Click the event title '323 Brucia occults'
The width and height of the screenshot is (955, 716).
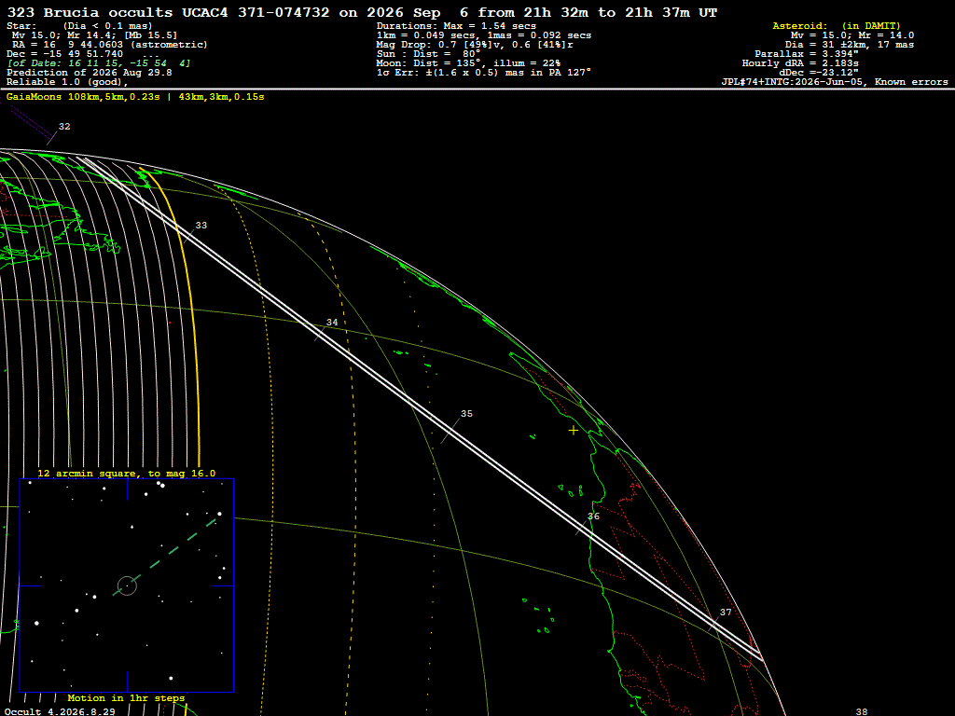pos(90,12)
